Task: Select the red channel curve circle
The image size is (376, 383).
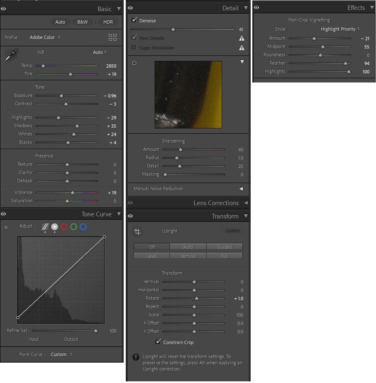Action: (x=64, y=227)
